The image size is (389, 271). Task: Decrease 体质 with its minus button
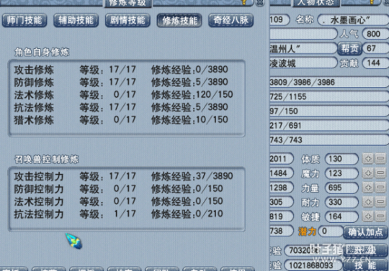tap(380, 159)
